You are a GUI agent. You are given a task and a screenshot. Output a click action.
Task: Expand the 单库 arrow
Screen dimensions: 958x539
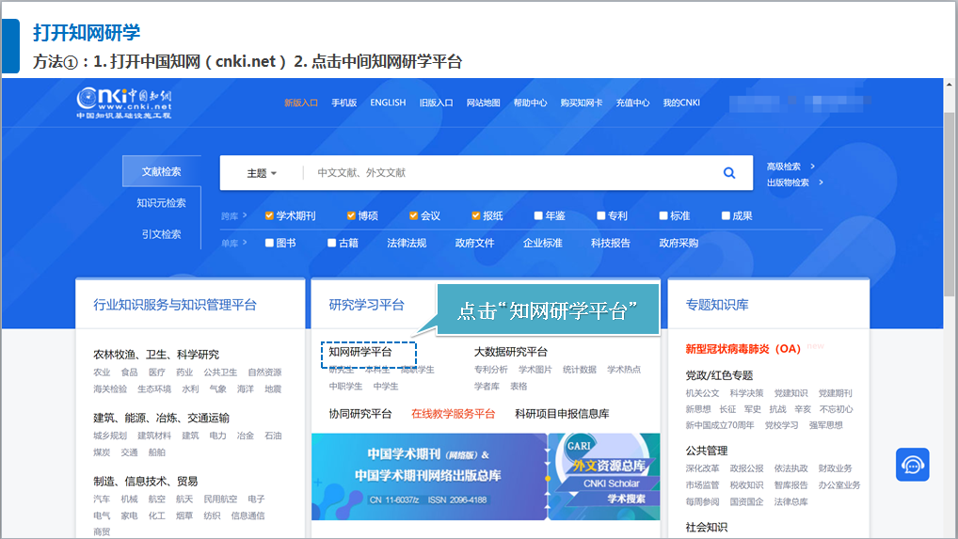(245, 243)
